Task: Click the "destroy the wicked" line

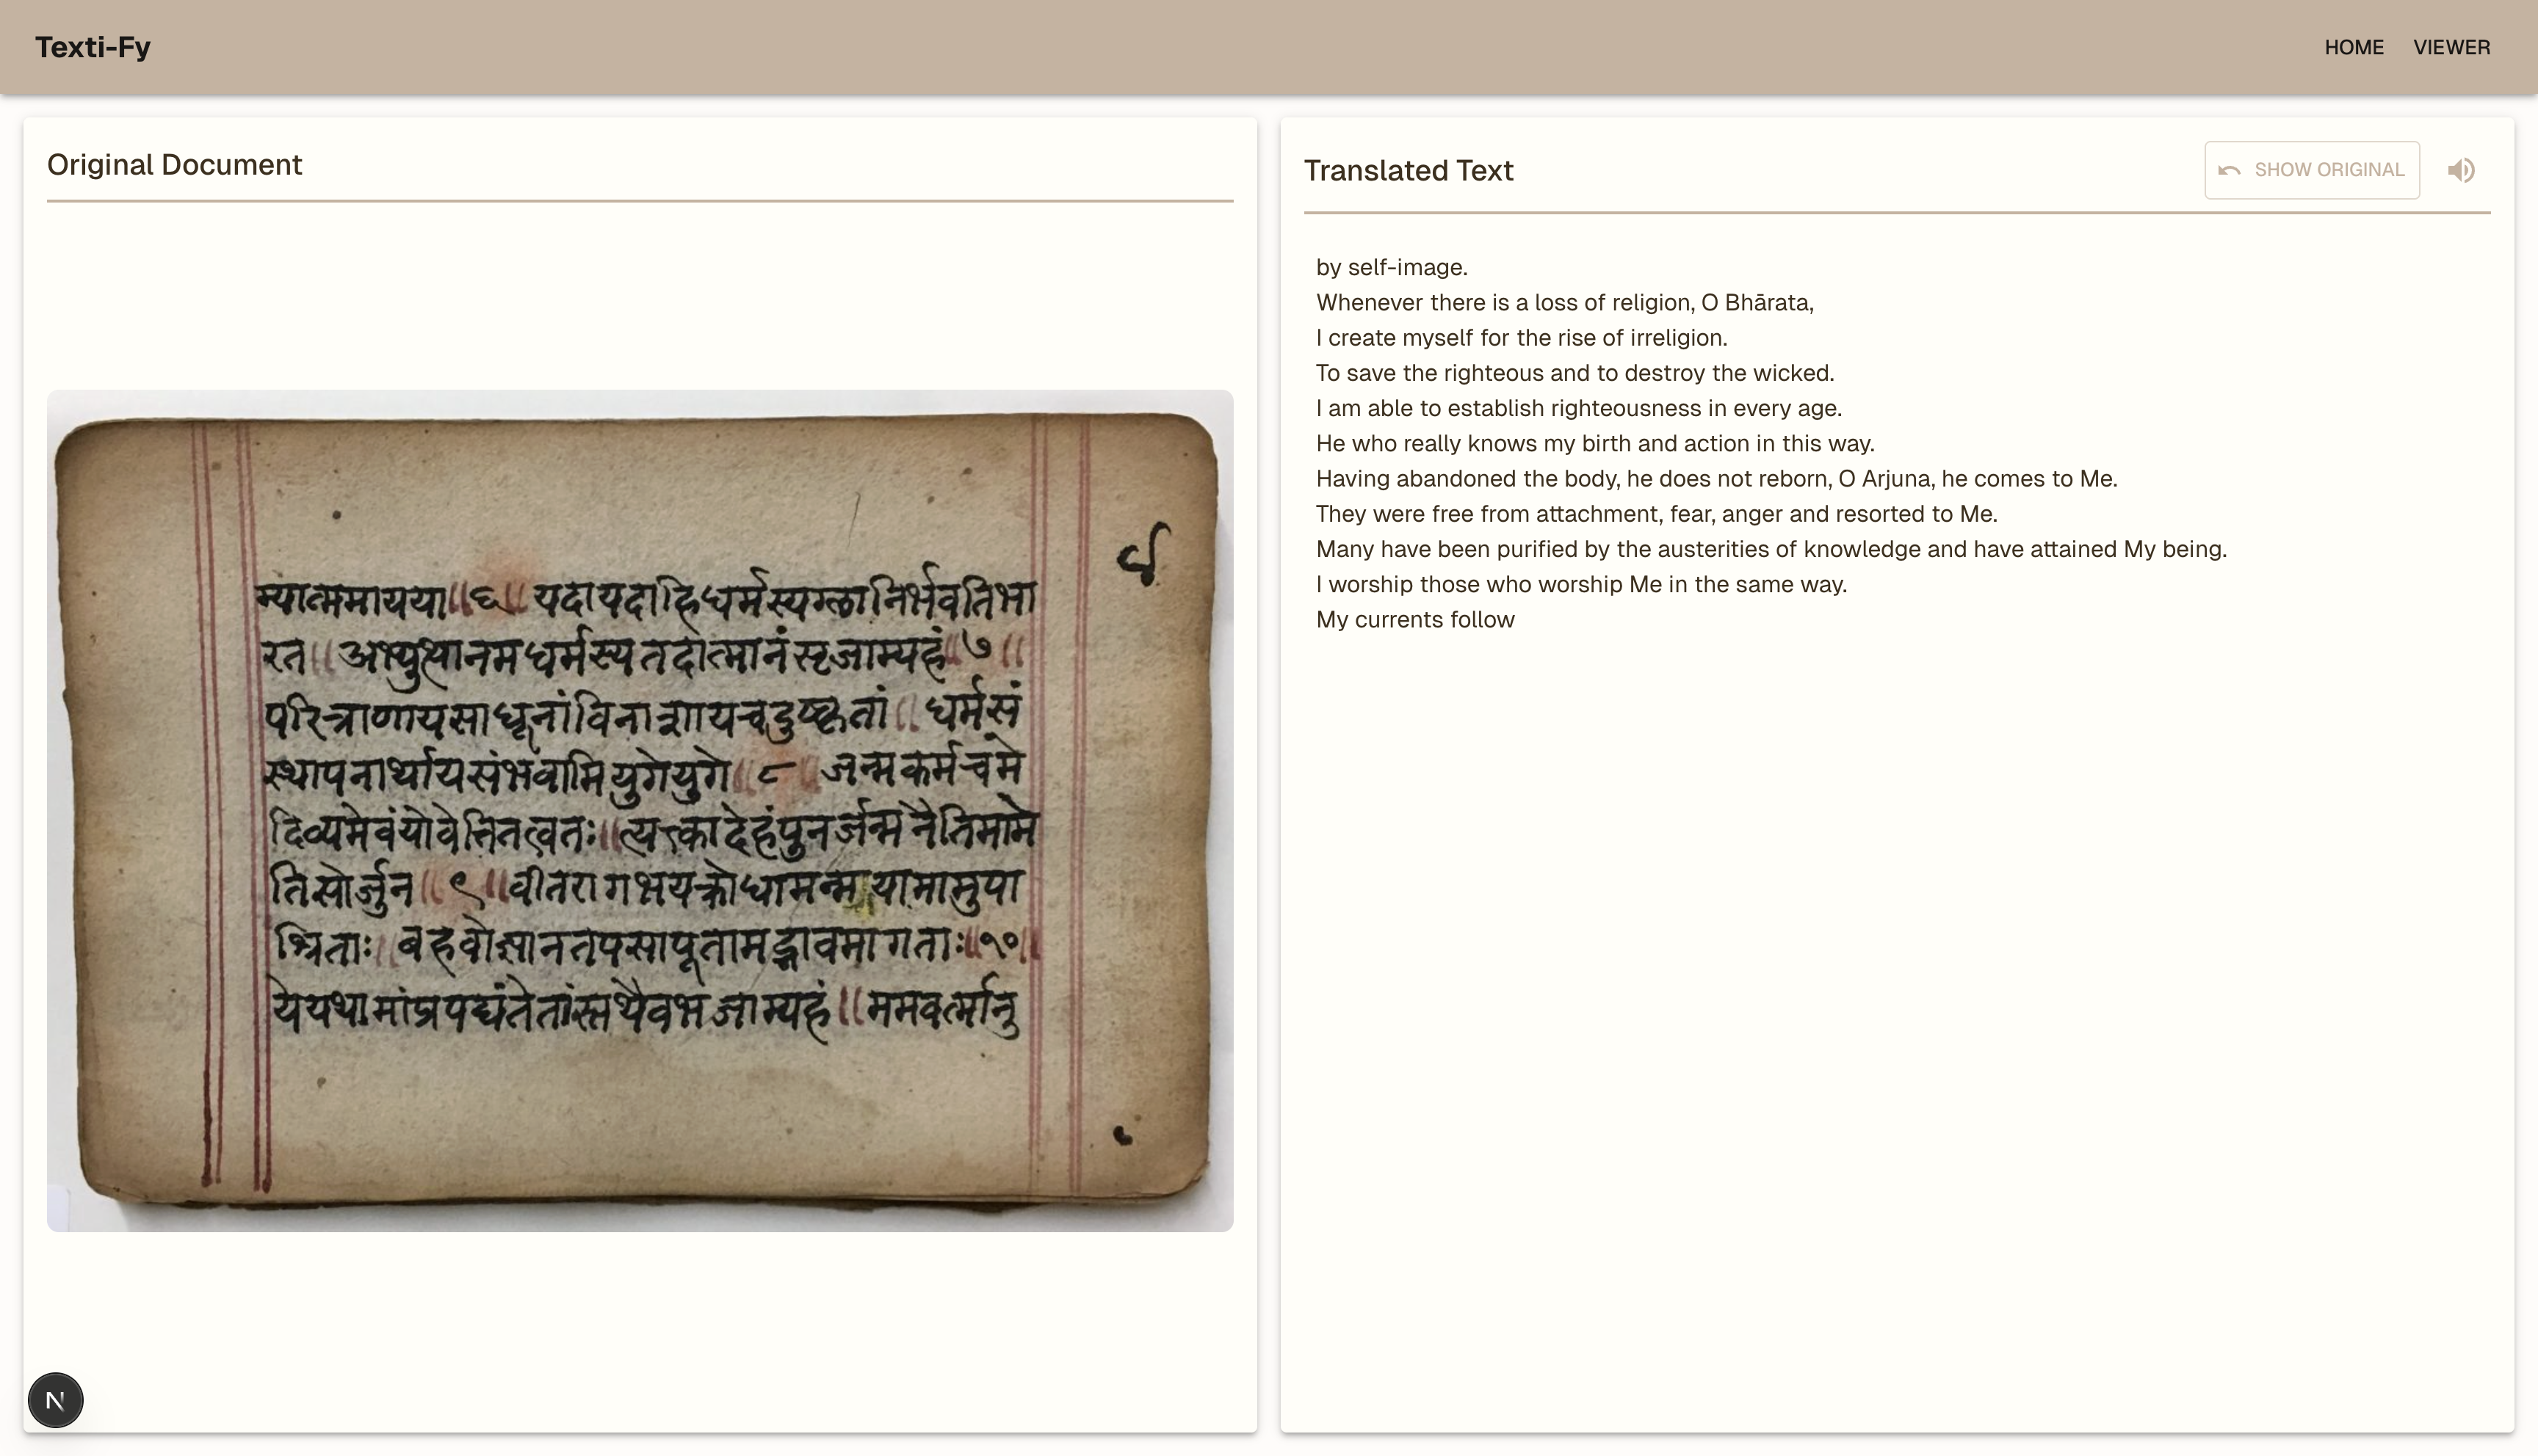Action: 1574,373
